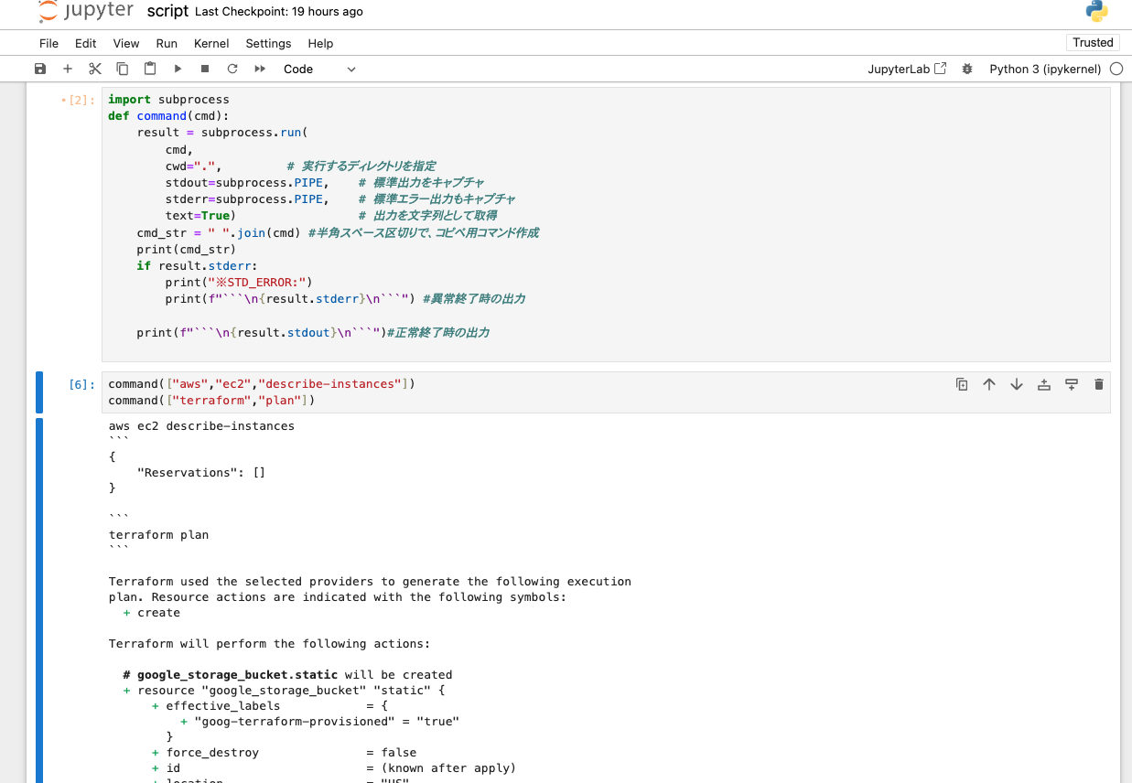Open the View menu
The height and width of the screenshot is (783, 1132).
126,43
